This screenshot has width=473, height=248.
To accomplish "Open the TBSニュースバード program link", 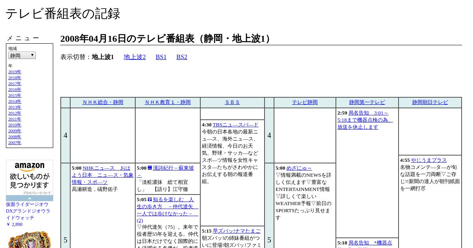I will 236,125.
